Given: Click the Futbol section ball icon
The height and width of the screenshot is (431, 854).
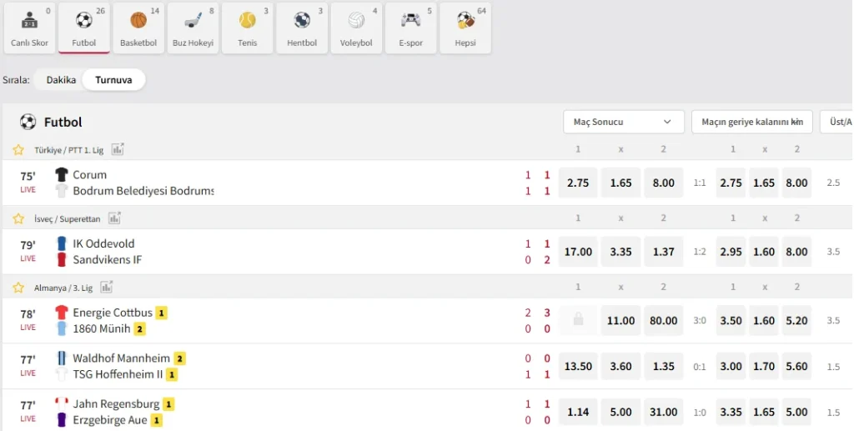Looking at the screenshot, I should pos(28,122).
